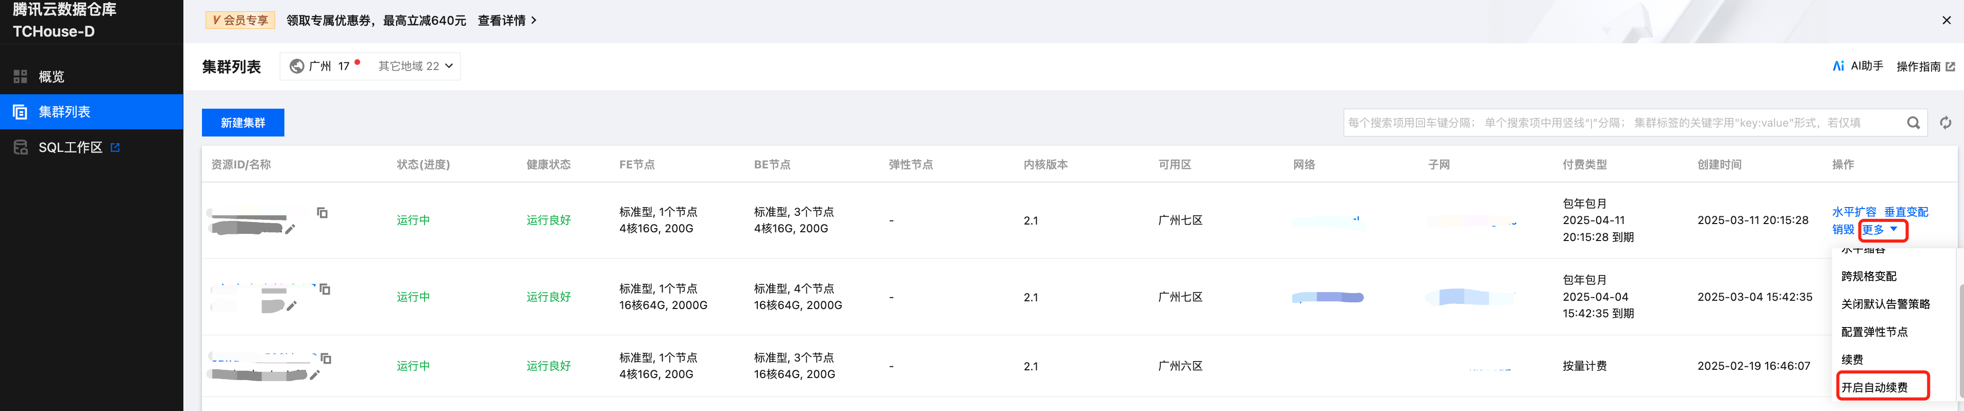Expand the 其它地域 region dropdown
Viewport: 1964px width, 411px height.
[x=415, y=66]
